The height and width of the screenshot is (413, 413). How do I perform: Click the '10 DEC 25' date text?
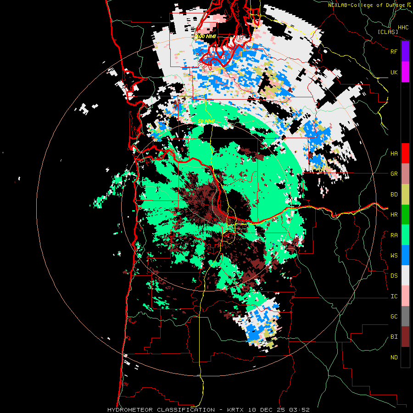pyautogui.click(x=267, y=410)
